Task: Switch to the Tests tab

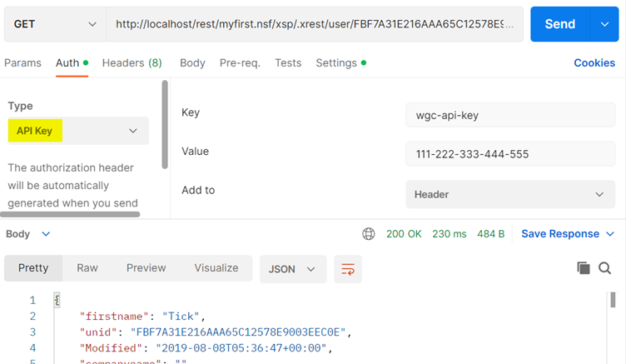Action: (288, 63)
